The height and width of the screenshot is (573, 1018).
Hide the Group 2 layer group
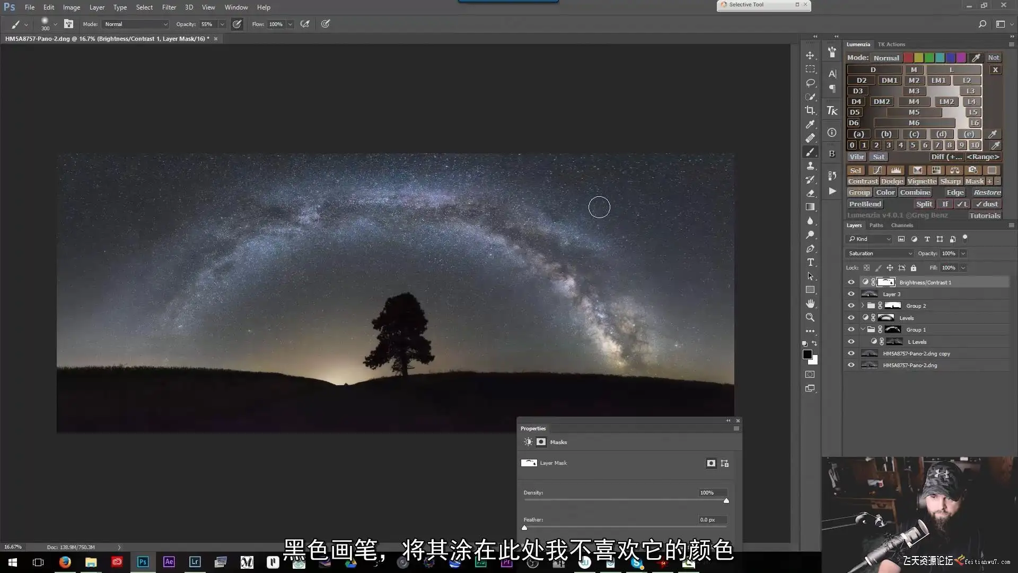coord(851,306)
